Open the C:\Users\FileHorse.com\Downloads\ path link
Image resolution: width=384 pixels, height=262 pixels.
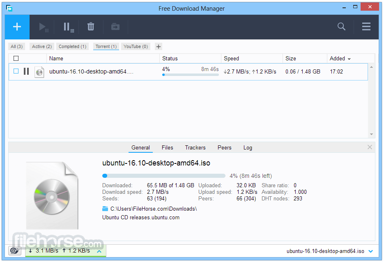tap(154, 209)
